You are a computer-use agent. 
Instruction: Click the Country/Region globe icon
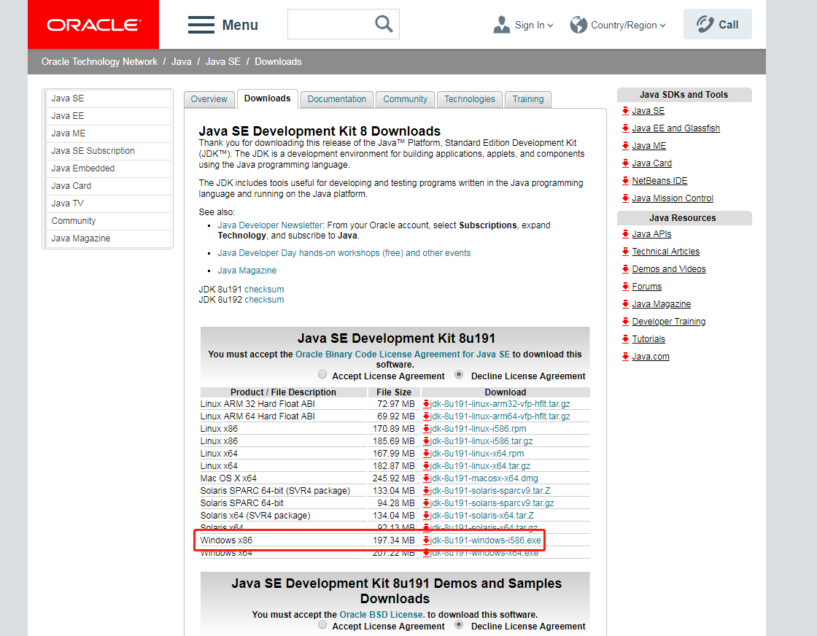point(578,25)
